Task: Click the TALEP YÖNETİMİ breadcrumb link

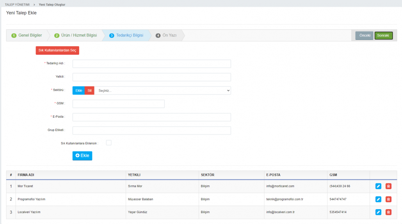Action: pyautogui.click(x=17, y=5)
